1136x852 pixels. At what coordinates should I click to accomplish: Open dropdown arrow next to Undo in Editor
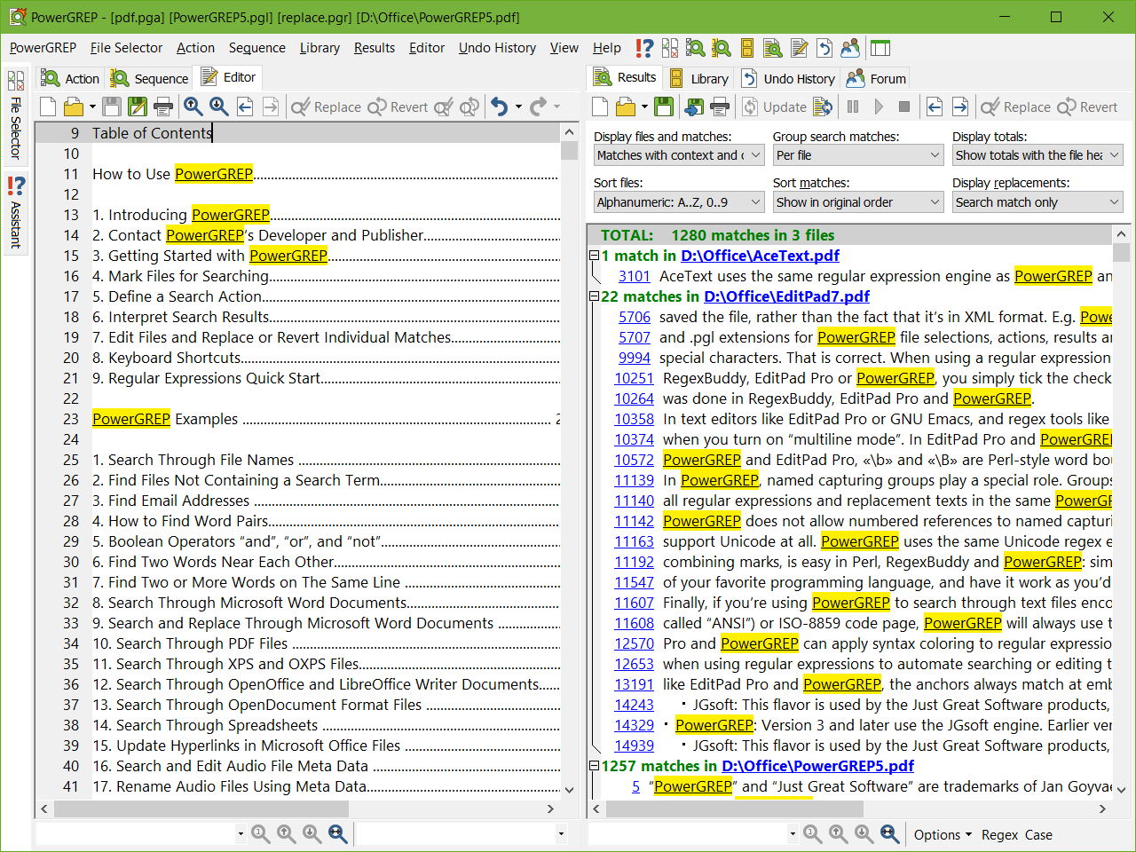(x=518, y=107)
